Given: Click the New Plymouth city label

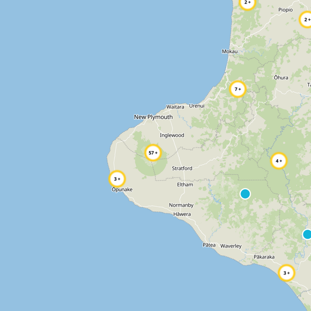Looking at the screenshot, I should point(153,117).
